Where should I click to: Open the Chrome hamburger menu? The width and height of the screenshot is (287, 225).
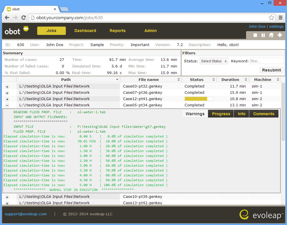point(281,18)
